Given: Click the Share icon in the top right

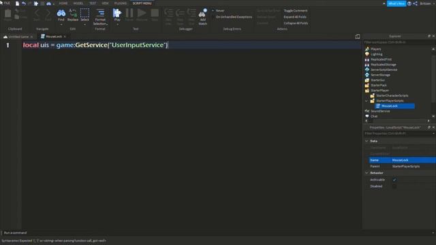Looking at the screenshot, I should tap(415, 3).
